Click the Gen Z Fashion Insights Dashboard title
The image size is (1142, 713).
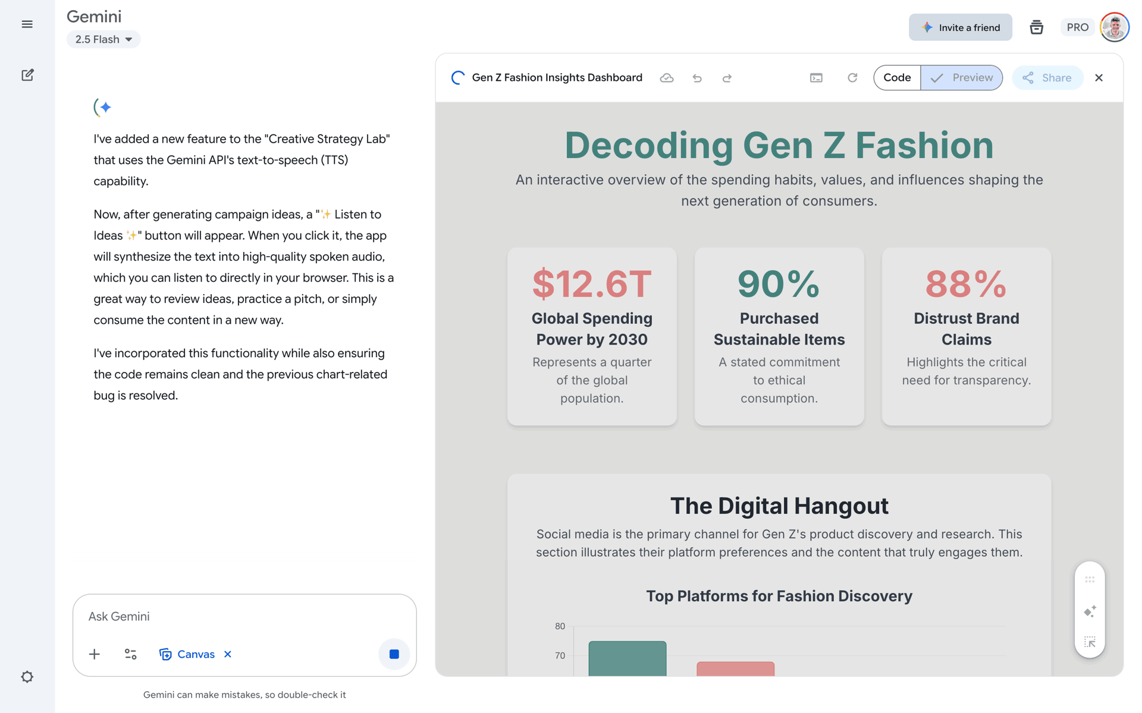[x=557, y=78]
